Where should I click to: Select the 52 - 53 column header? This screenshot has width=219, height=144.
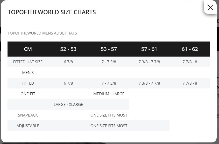(x=68, y=49)
